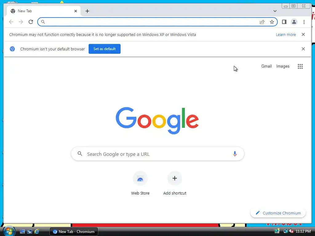Open the Web Store shortcut
Viewport: 315px width, 236px height.
140,183
